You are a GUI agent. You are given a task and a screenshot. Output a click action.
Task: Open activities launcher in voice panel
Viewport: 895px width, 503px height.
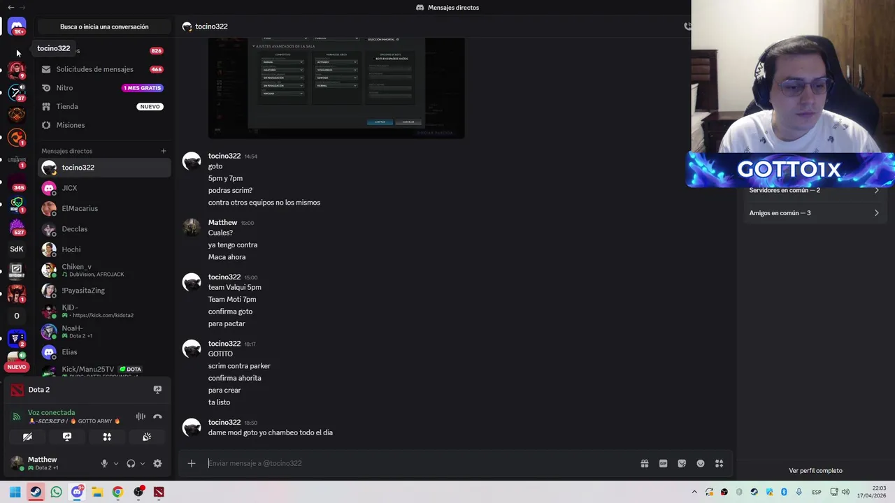[107, 437]
